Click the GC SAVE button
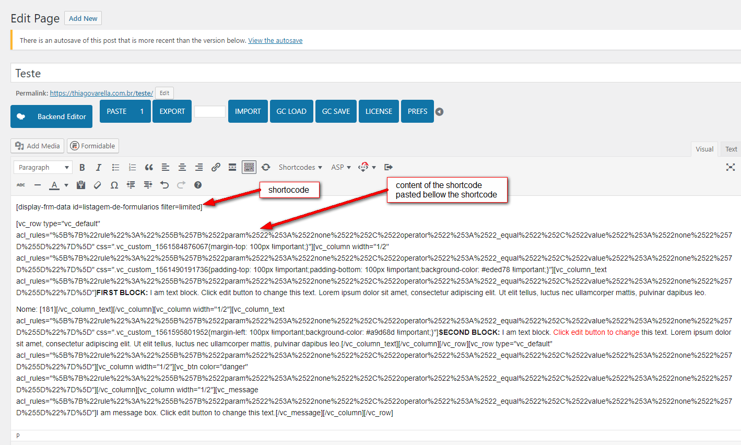The width and height of the screenshot is (741, 445). tap(336, 111)
